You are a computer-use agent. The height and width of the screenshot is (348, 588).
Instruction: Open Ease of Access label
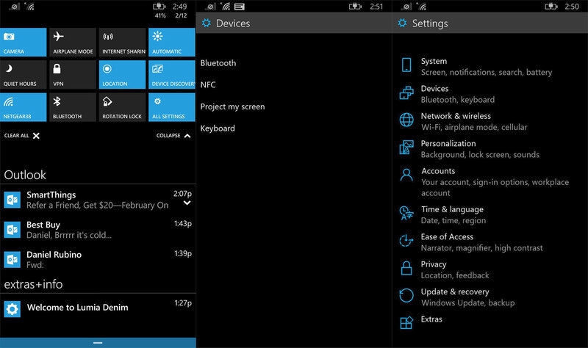coord(447,236)
